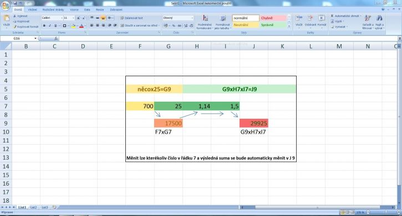Open the Najít a vybrat binoculars icon

click(379, 18)
